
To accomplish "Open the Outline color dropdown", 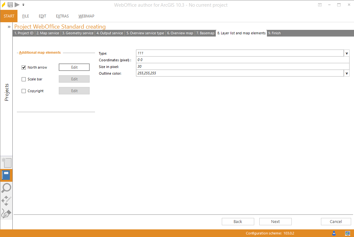I will (x=346, y=73).
